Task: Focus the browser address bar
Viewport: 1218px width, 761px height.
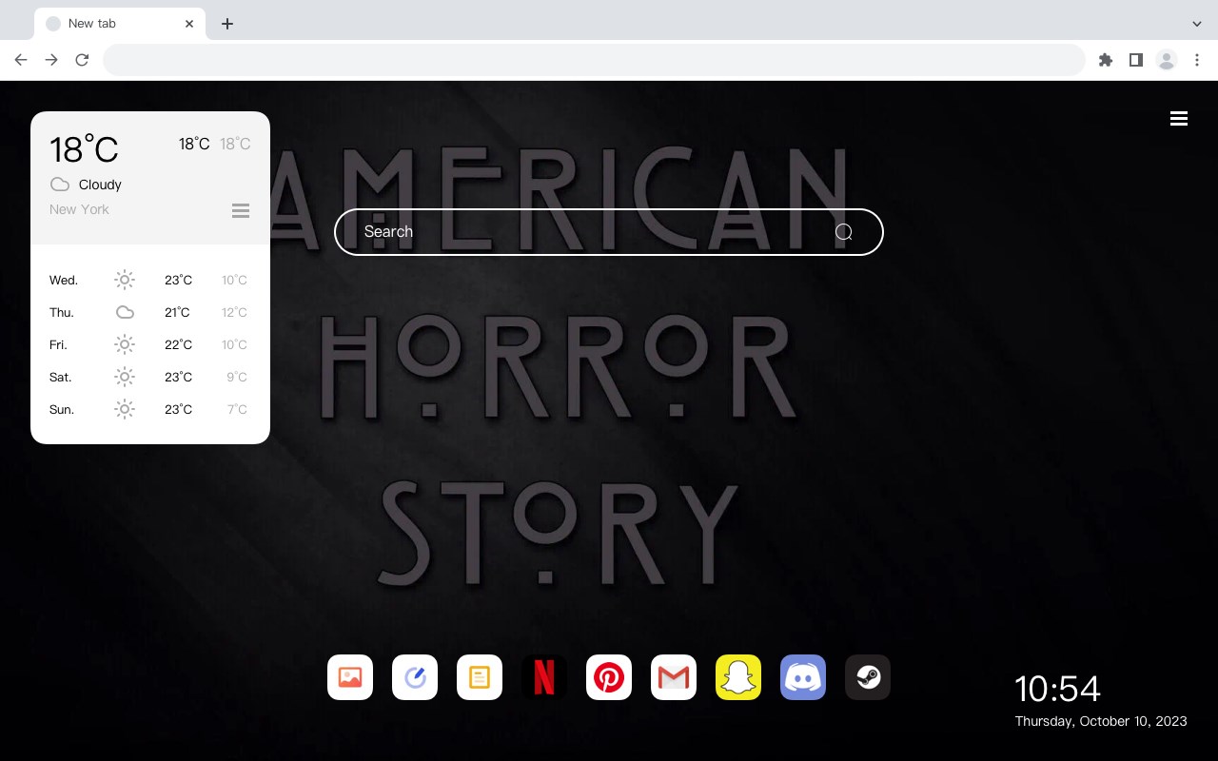Action: tap(594, 60)
